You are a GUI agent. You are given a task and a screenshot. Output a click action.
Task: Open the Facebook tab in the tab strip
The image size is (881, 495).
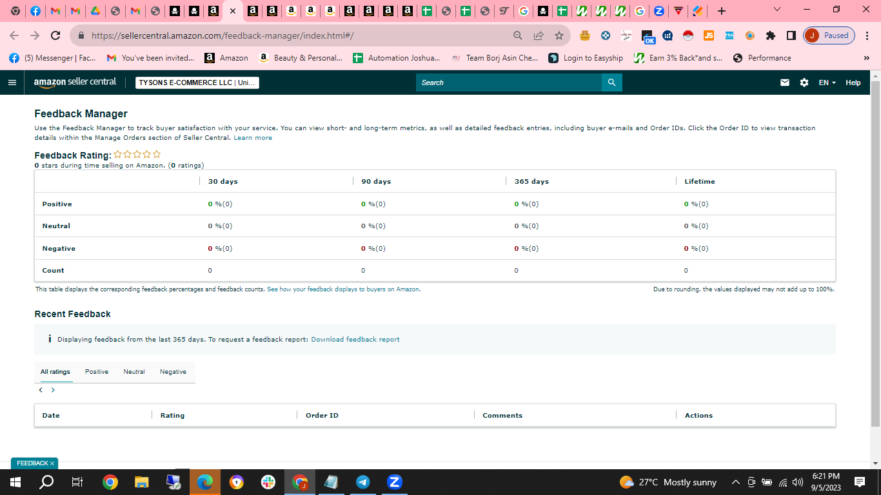point(35,11)
